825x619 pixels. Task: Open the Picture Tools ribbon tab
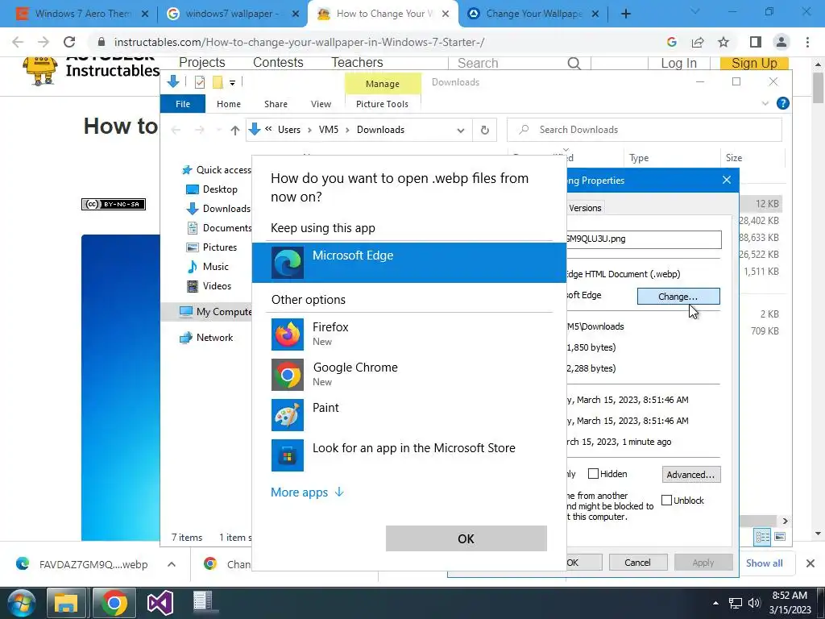[x=382, y=104]
